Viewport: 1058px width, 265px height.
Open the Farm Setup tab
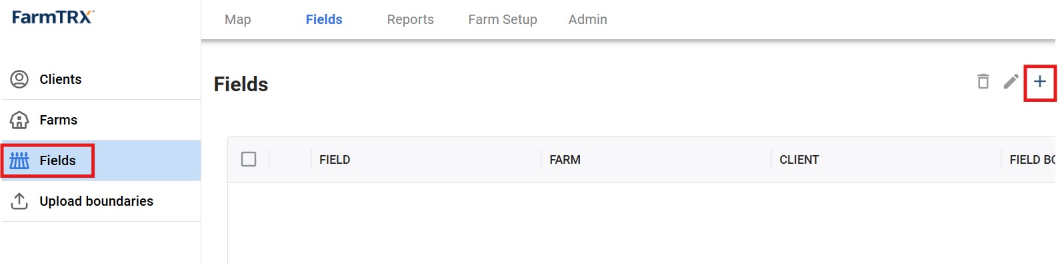(x=503, y=19)
